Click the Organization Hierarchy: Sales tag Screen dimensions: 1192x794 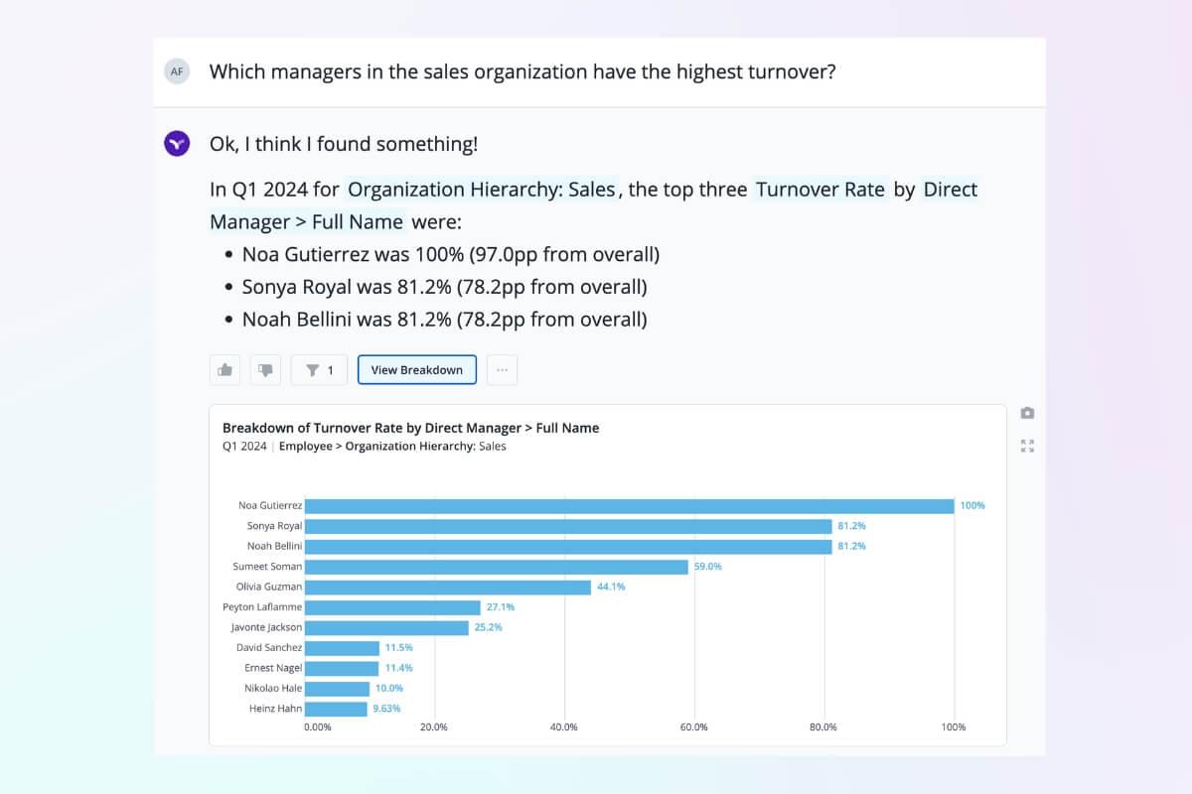[x=482, y=189]
